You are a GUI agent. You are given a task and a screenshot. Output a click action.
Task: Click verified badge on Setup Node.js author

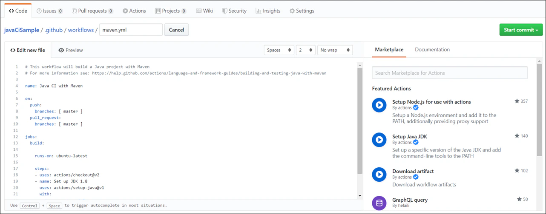[416, 108]
